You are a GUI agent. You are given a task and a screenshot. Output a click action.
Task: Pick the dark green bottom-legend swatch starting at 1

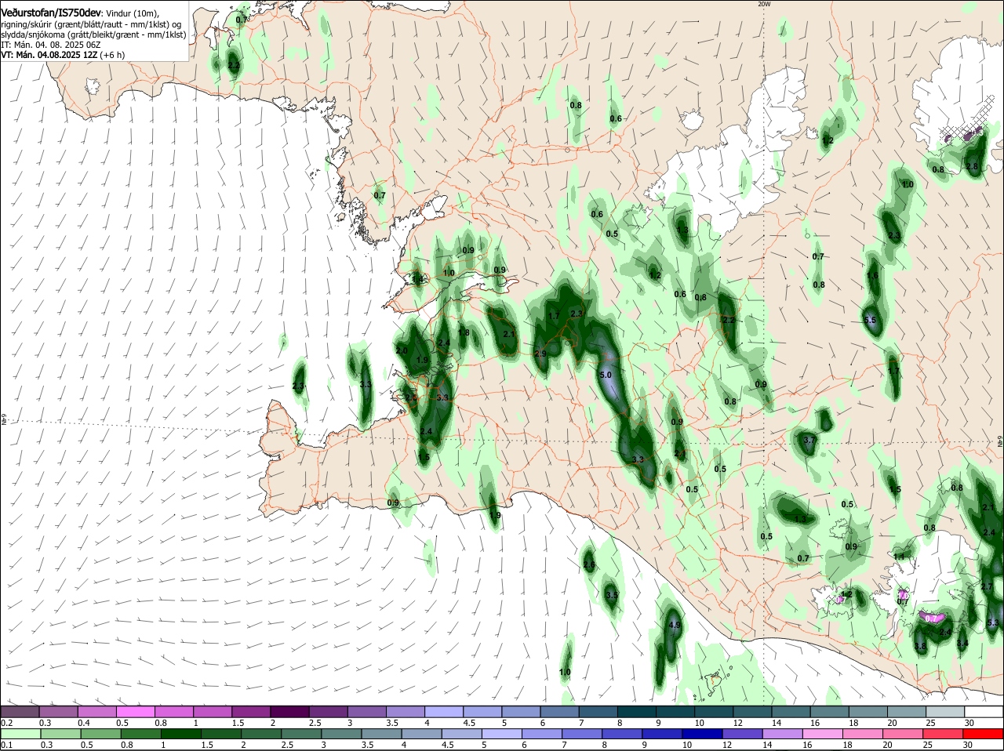[x=180, y=734]
